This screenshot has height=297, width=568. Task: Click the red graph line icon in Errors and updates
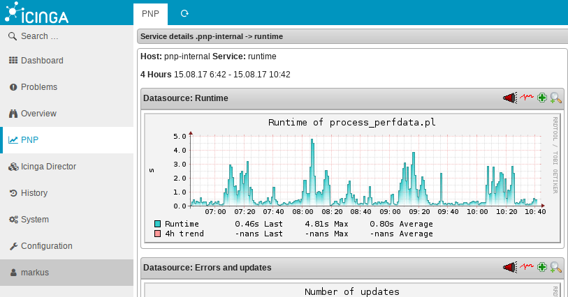tap(527, 266)
